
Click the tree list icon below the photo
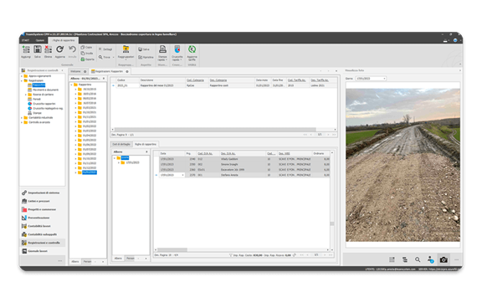(405, 259)
